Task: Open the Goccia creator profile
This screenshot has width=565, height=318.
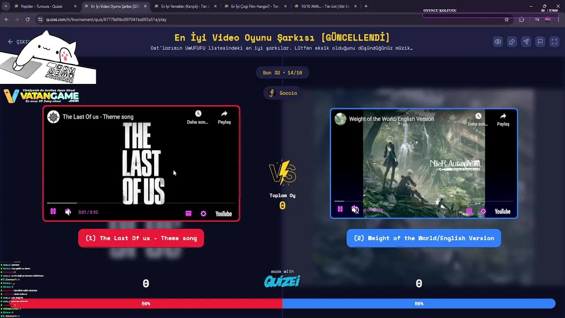Action: (x=282, y=93)
